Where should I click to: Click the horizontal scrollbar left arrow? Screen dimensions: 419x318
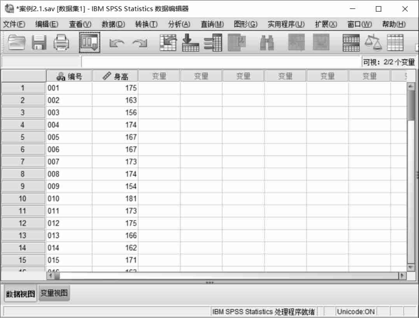tap(50, 276)
